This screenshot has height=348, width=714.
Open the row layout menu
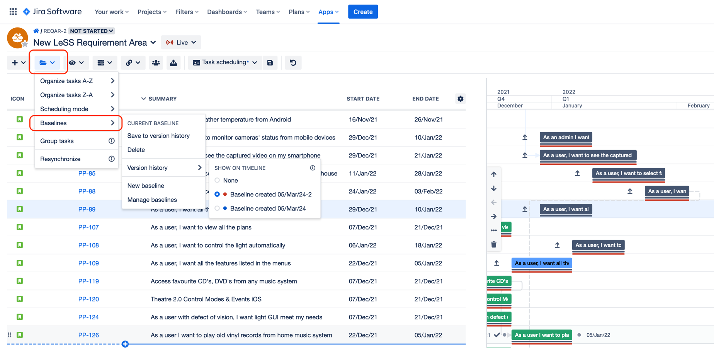[x=104, y=63]
